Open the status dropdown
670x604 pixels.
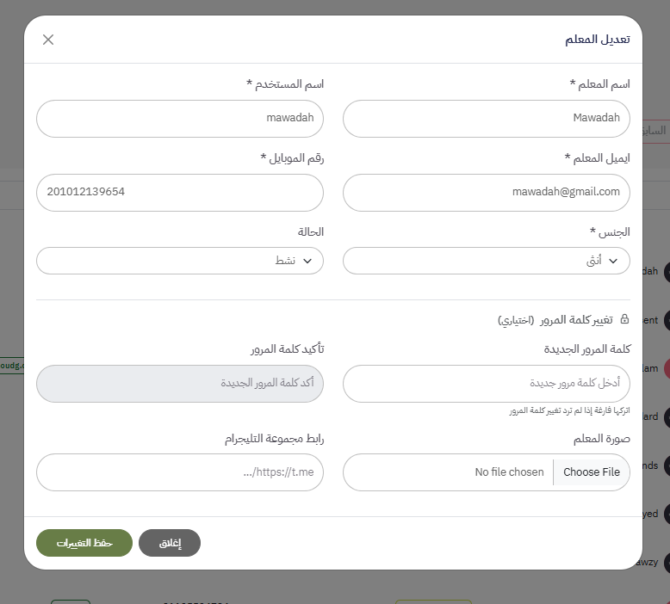[x=179, y=261]
